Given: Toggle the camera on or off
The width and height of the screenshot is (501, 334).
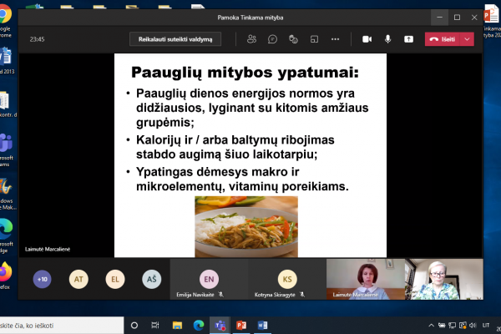Looking at the screenshot, I should coord(367,39).
